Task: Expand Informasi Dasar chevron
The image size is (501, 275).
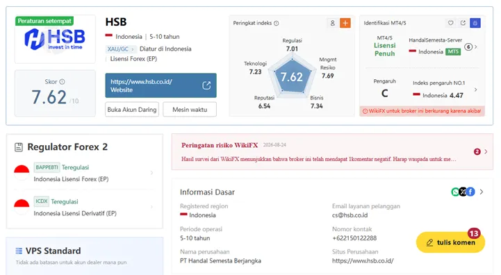Action: pyautogui.click(x=482, y=192)
